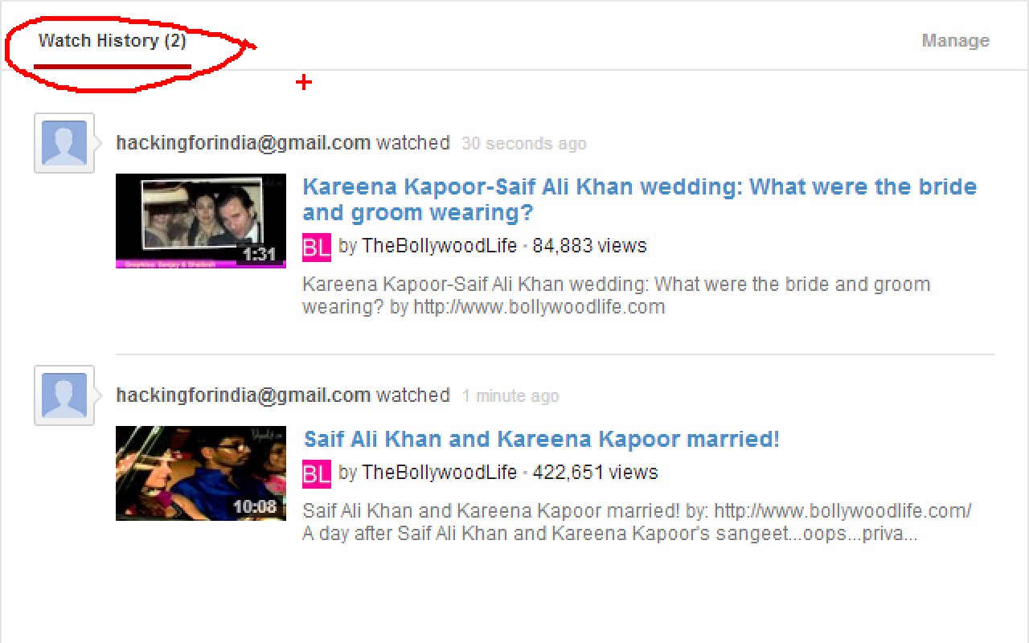Click the '30 seconds ago' timestamp
Viewport: 1029px width, 643px height.
pos(524,144)
